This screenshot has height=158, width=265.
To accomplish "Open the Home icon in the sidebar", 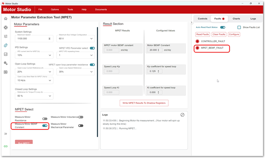I will [5, 18].
